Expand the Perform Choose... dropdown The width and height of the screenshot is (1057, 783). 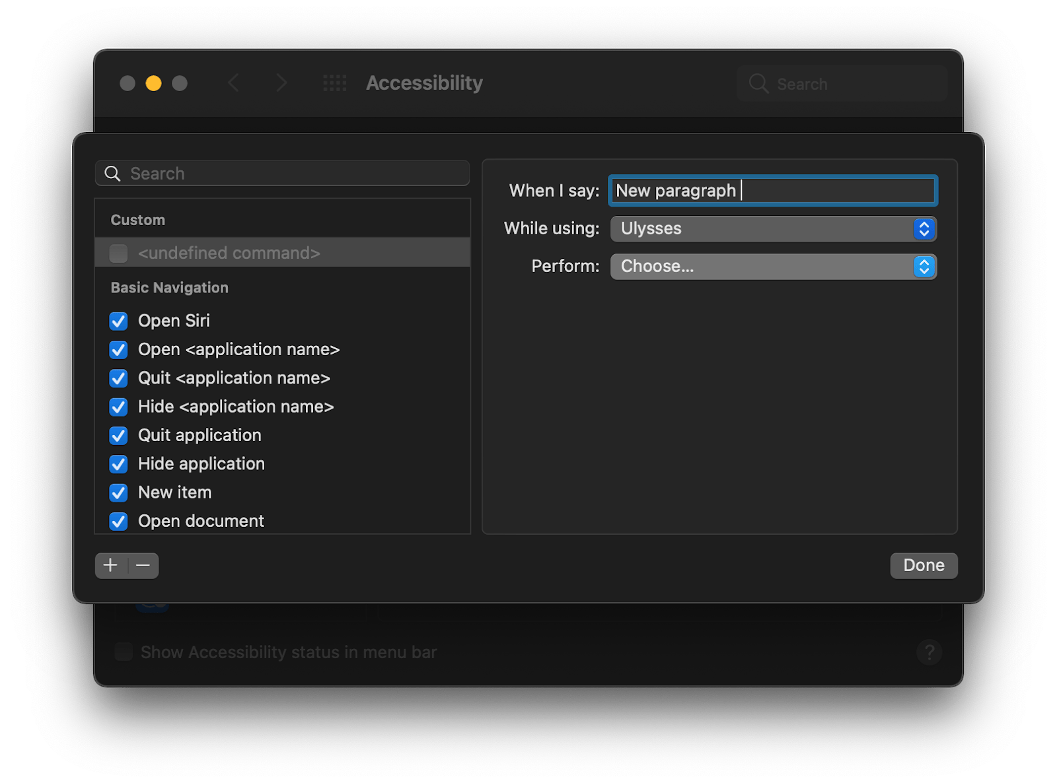(773, 267)
